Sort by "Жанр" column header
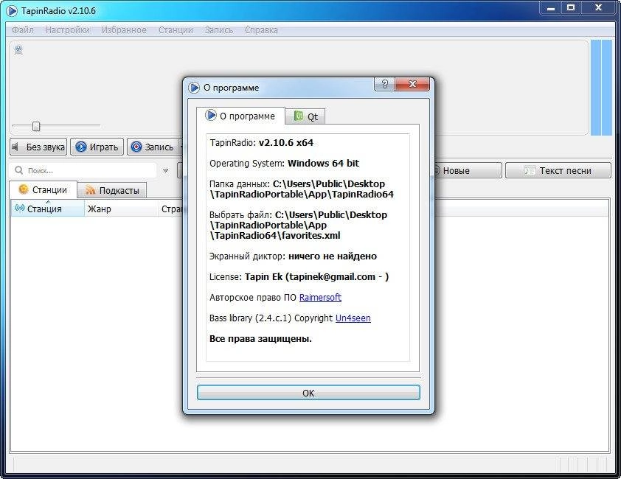The image size is (621, 479). pyautogui.click(x=121, y=209)
